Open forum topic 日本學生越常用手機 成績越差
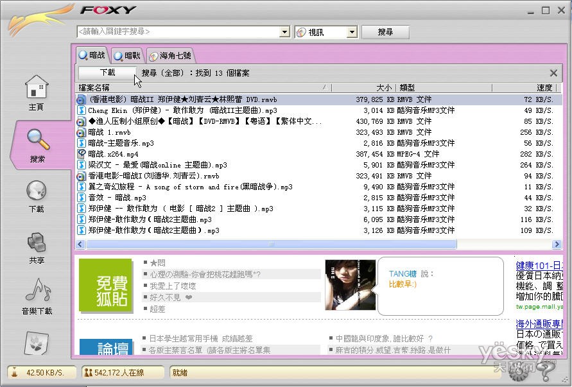Image resolution: width=572 pixels, height=387 pixels. point(201,338)
